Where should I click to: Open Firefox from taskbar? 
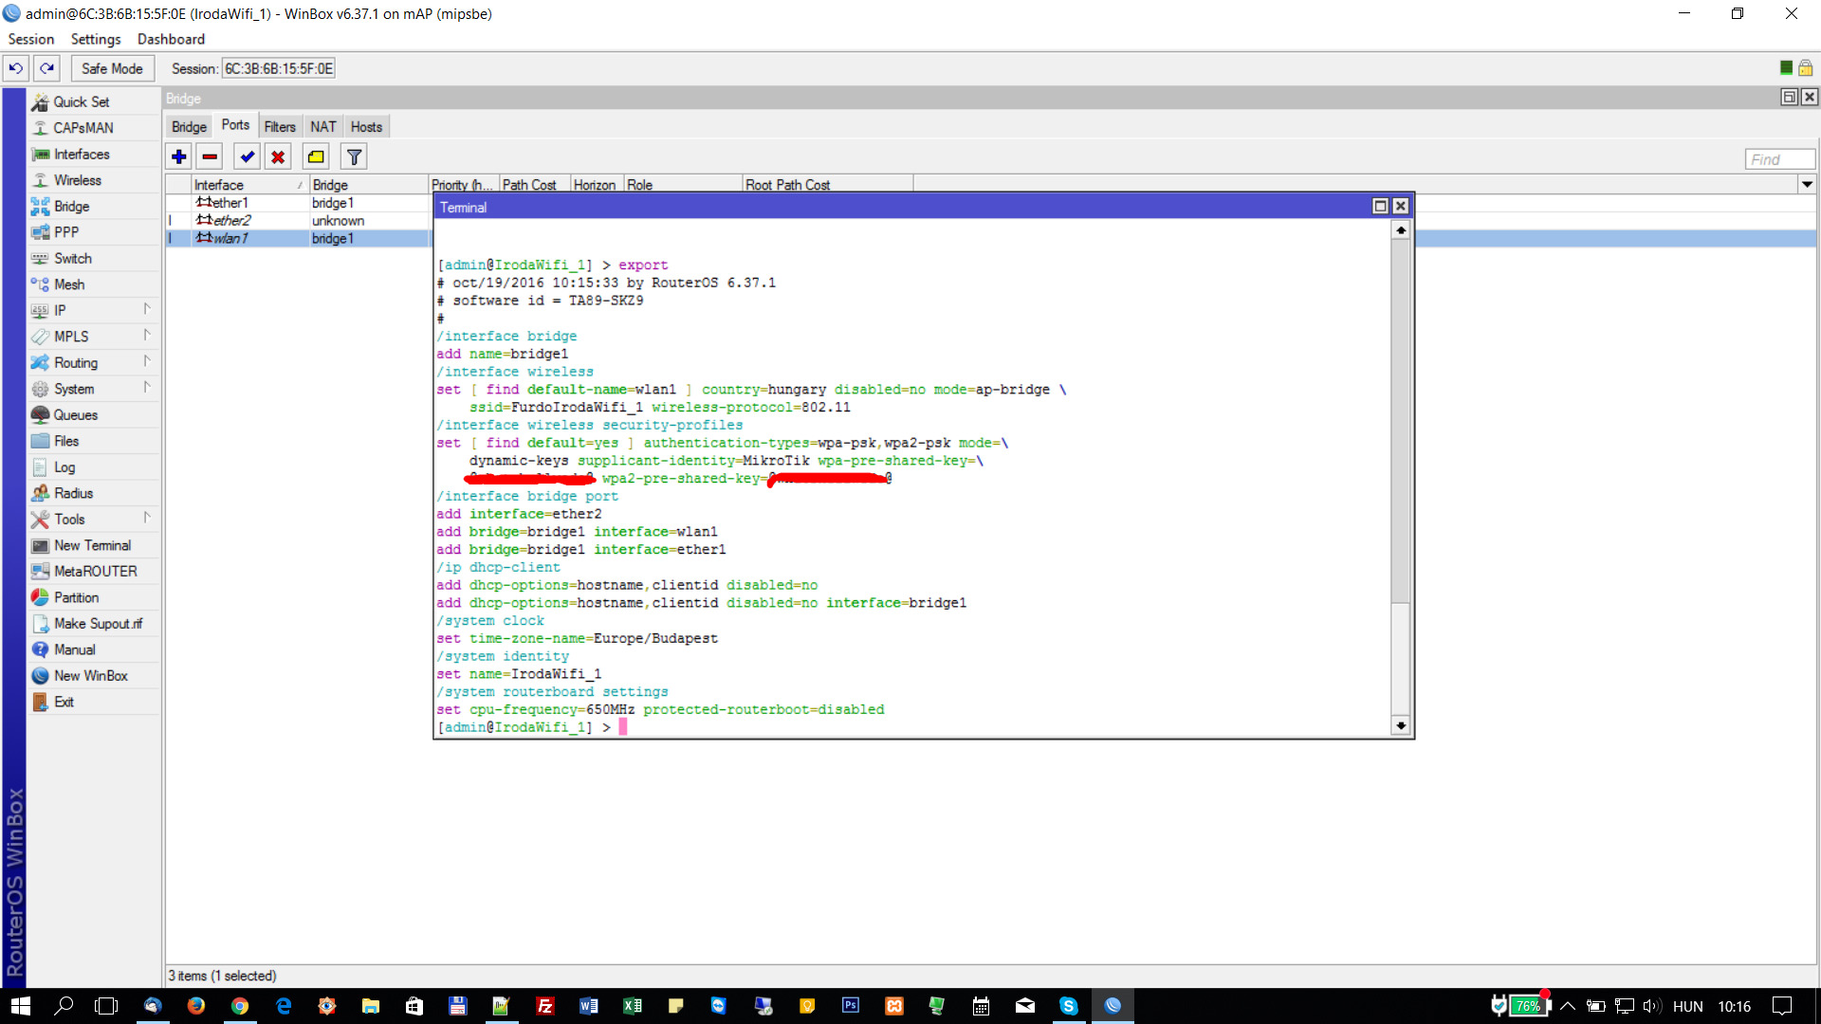(x=196, y=1006)
